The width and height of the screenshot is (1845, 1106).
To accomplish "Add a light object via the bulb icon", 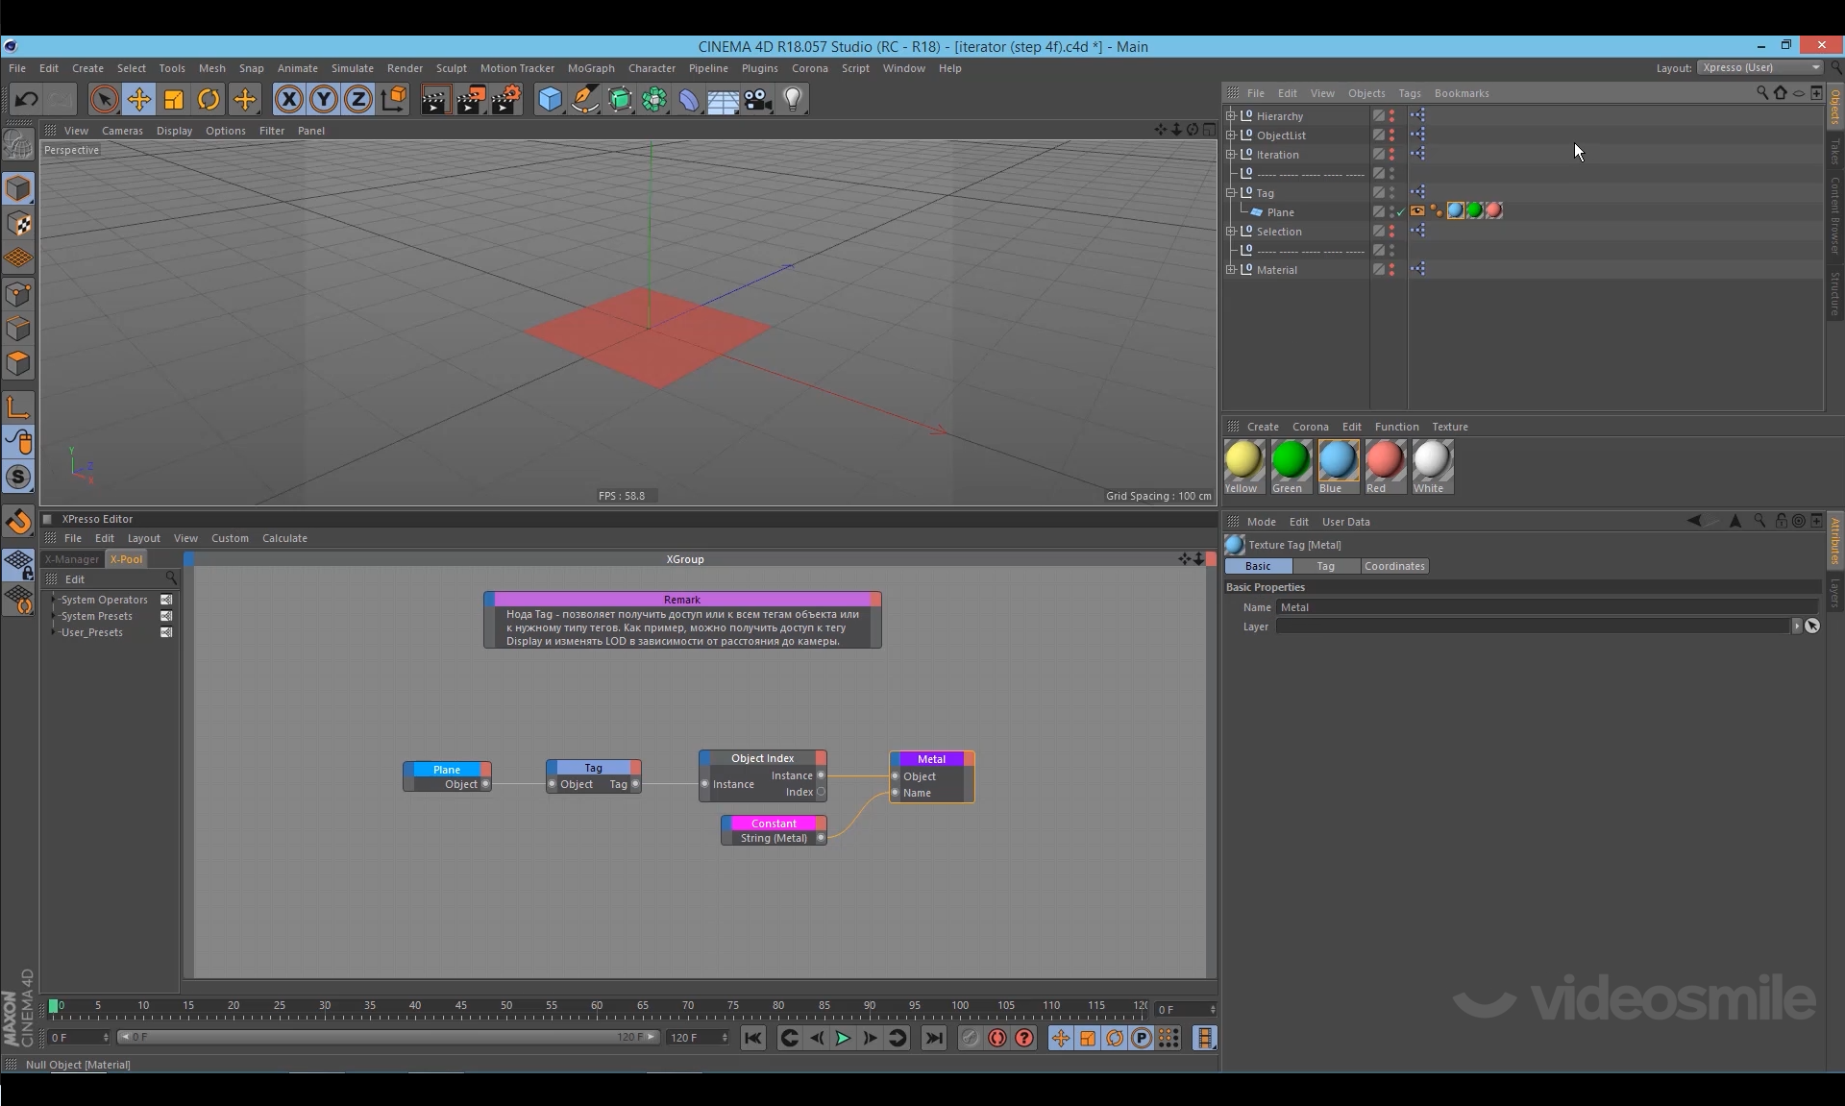I will tap(792, 99).
